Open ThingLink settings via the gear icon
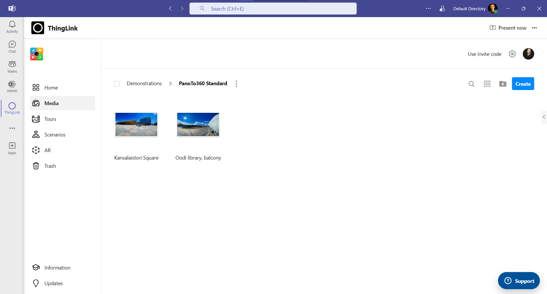The image size is (547, 294). tap(512, 54)
